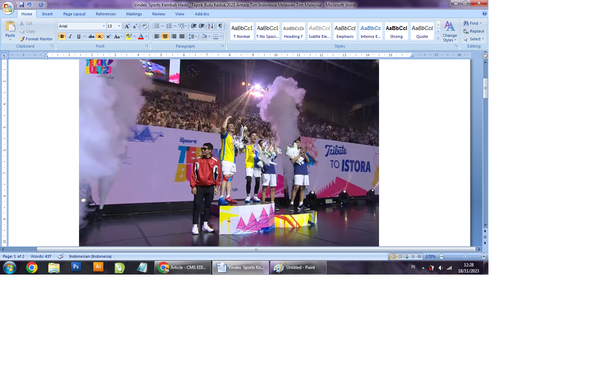
Task: Decrease indent
Action: (x=193, y=26)
